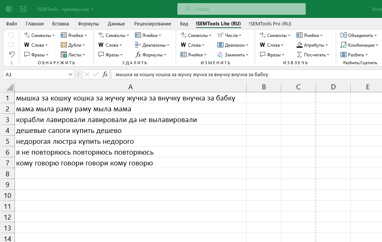Open Слова in the ОБНАРУЖИТЬ group

[x=36, y=45]
